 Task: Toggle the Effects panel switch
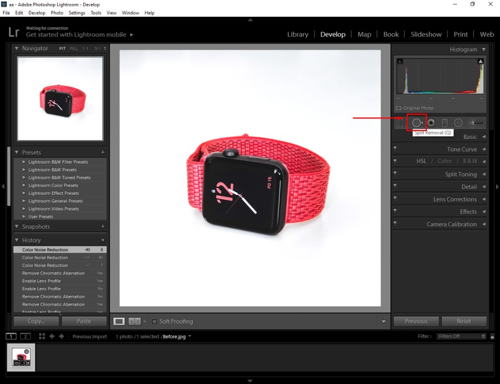pyautogui.click(x=395, y=211)
